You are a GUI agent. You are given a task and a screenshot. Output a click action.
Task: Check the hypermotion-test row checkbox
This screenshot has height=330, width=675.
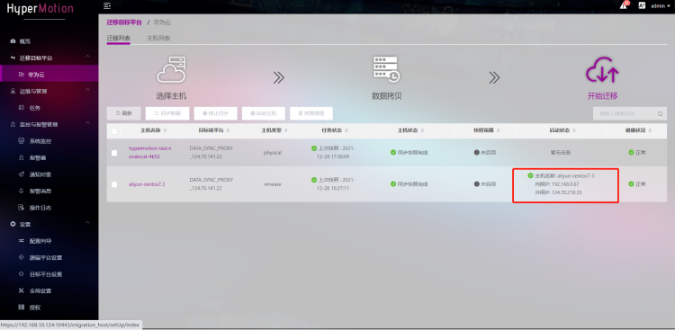114,153
